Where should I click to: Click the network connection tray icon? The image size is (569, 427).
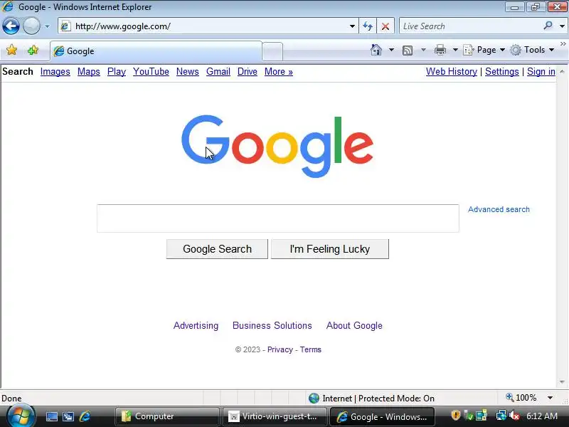click(x=501, y=416)
